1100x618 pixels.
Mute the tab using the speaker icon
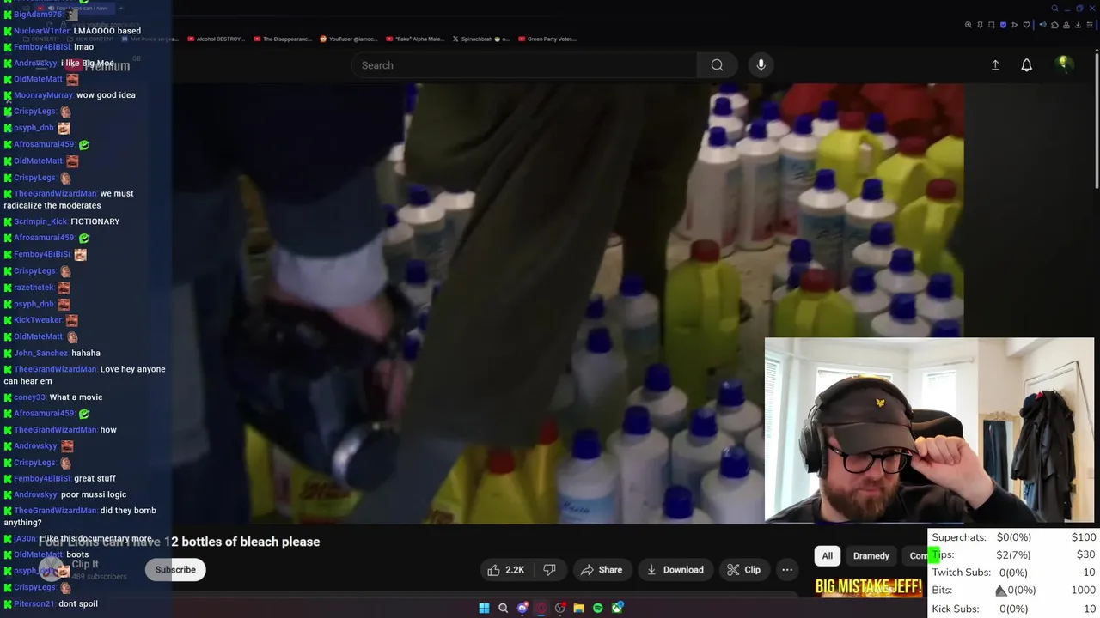click(x=1043, y=25)
